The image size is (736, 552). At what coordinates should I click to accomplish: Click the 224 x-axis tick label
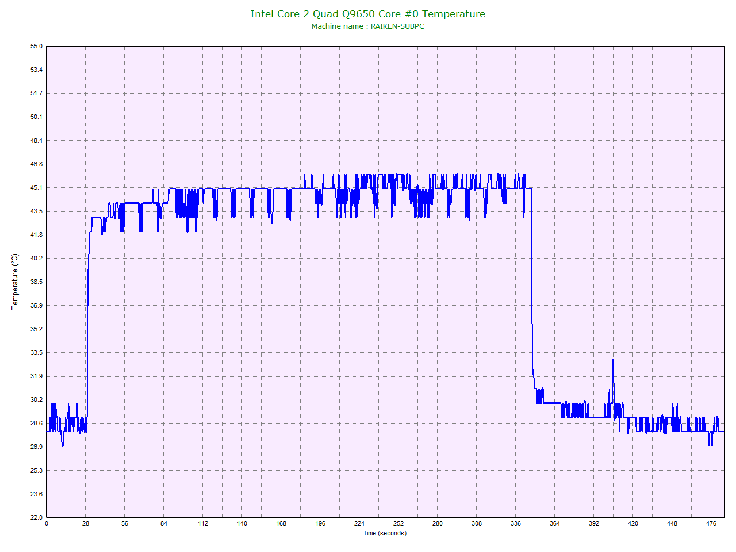[x=359, y=523]
